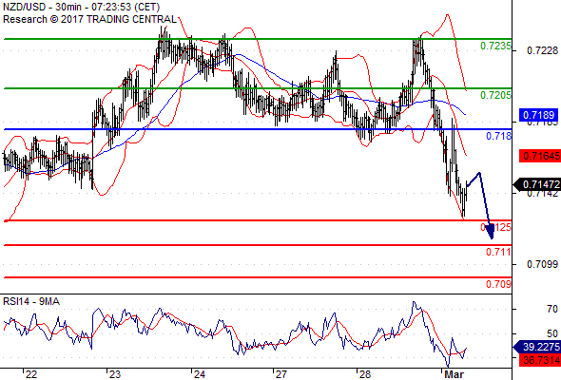Click the dark blue forecast arrow head

tap(491, 232)
